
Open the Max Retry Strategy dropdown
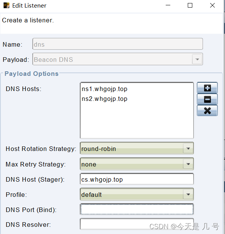(x=188, y=164)
